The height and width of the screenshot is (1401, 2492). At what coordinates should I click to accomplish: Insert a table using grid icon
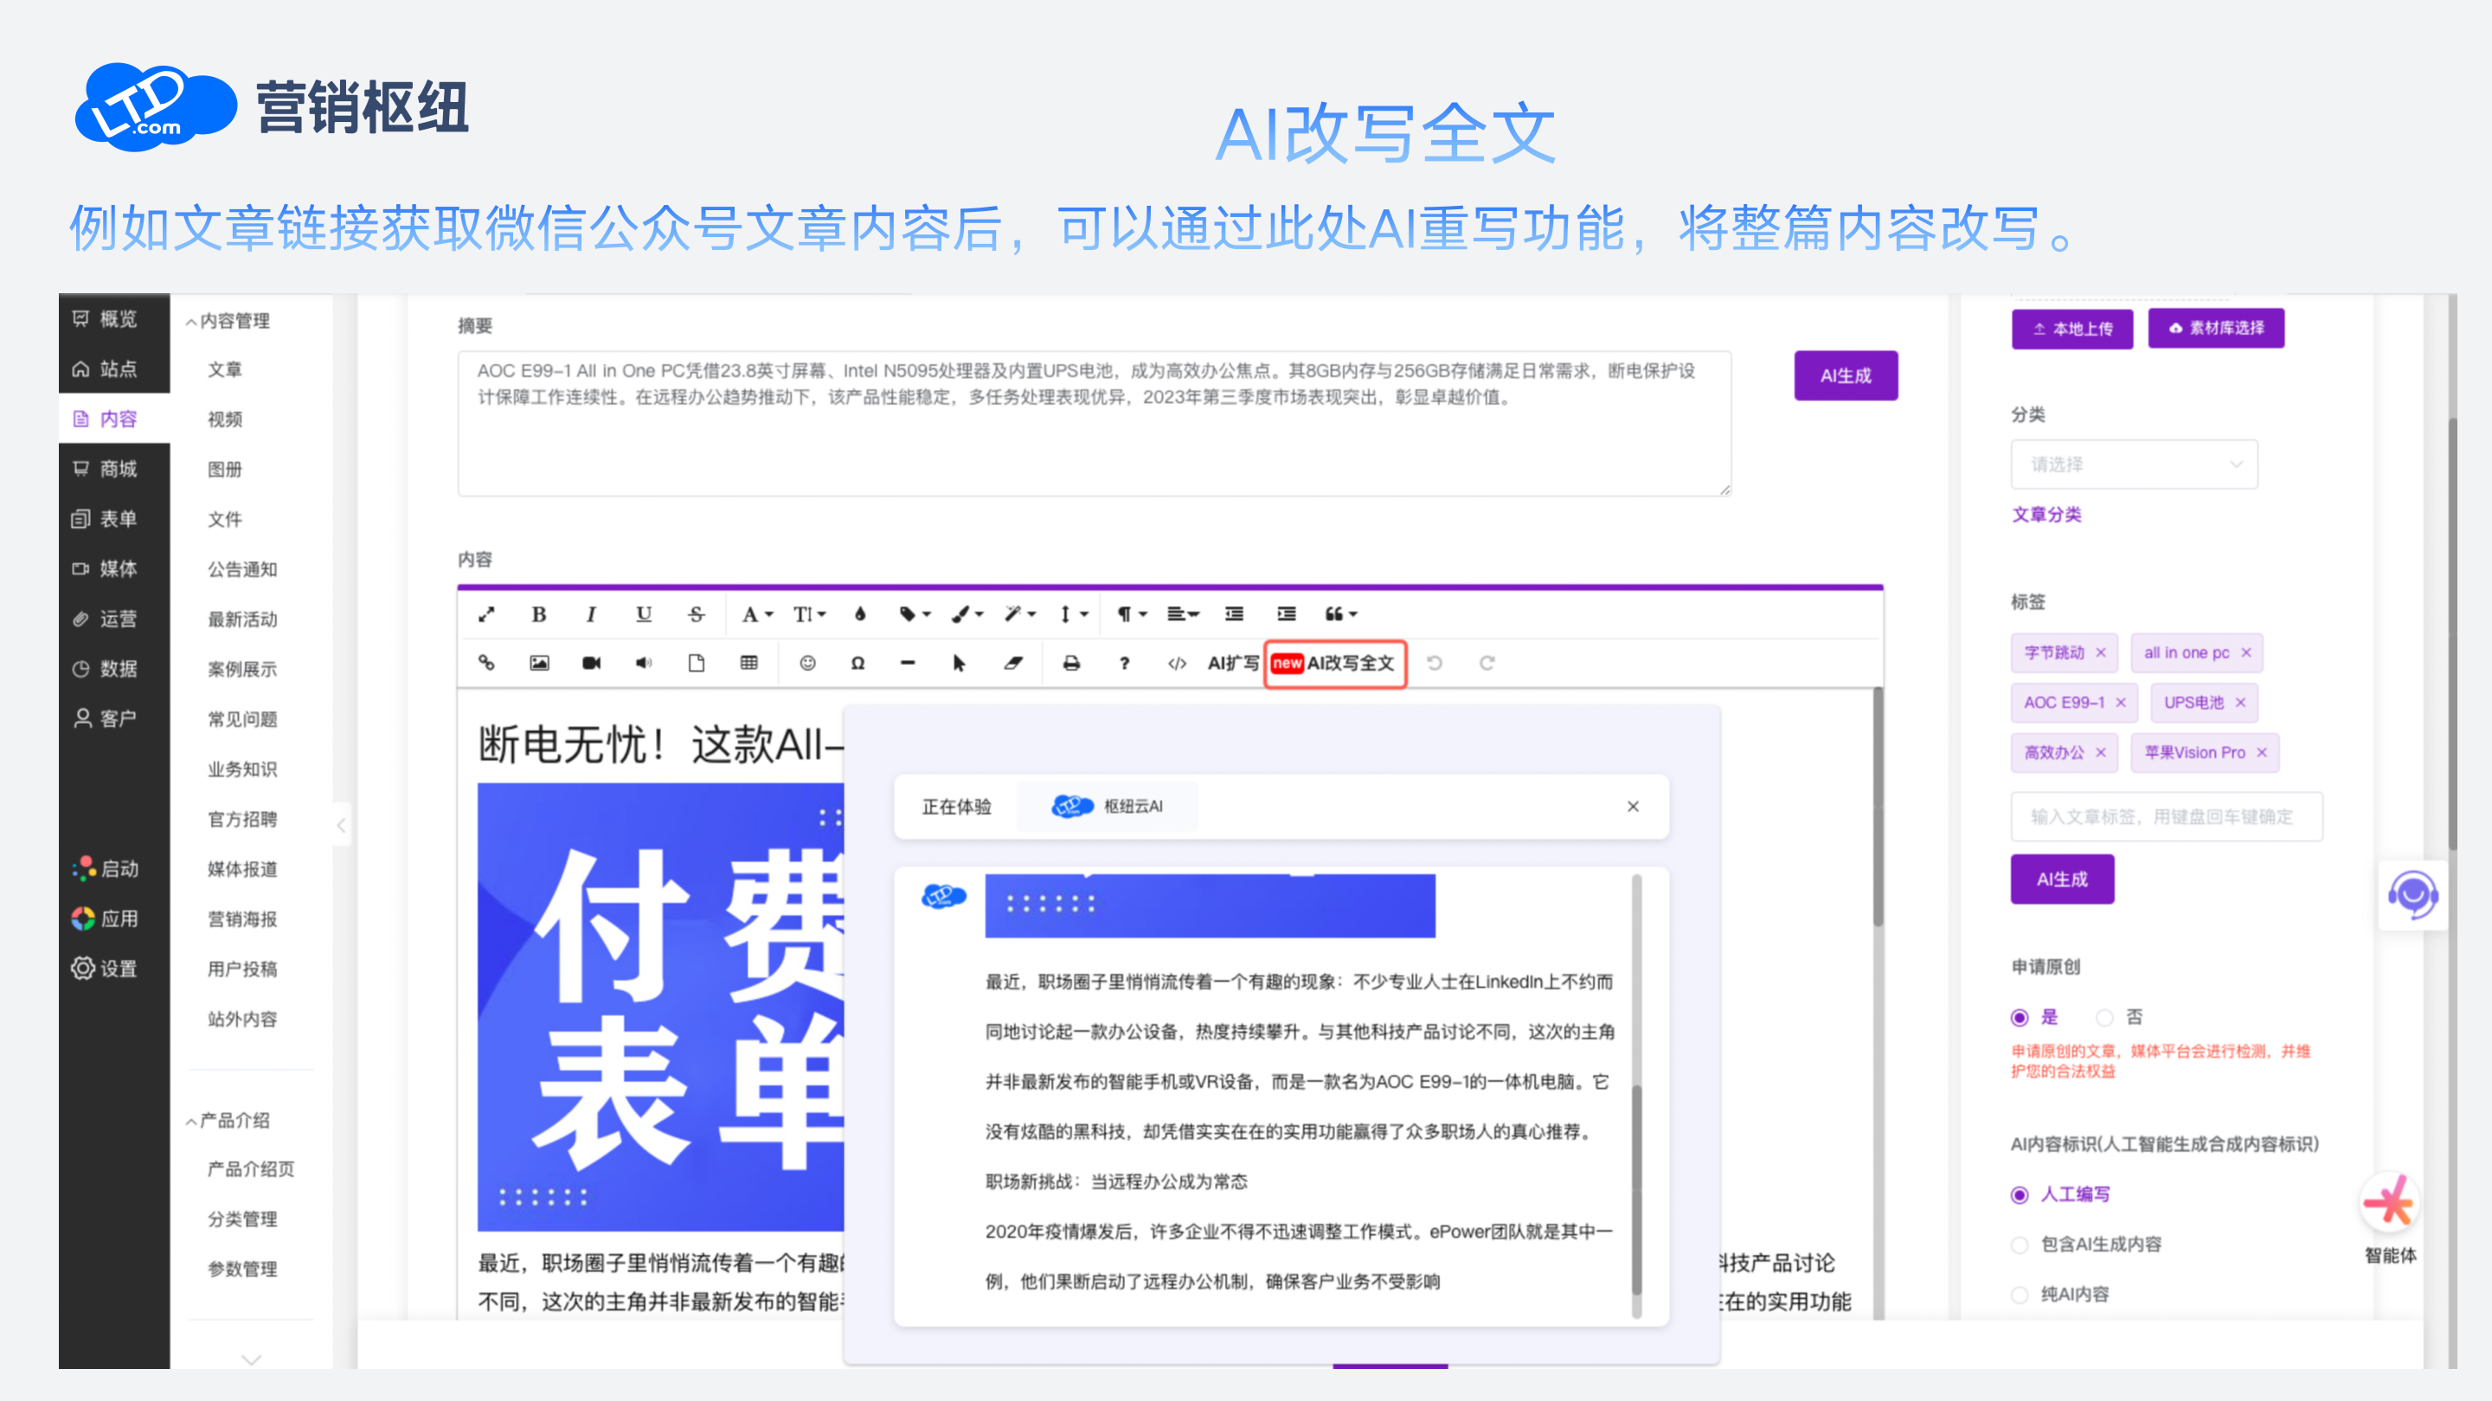click(x=748, y=663)
